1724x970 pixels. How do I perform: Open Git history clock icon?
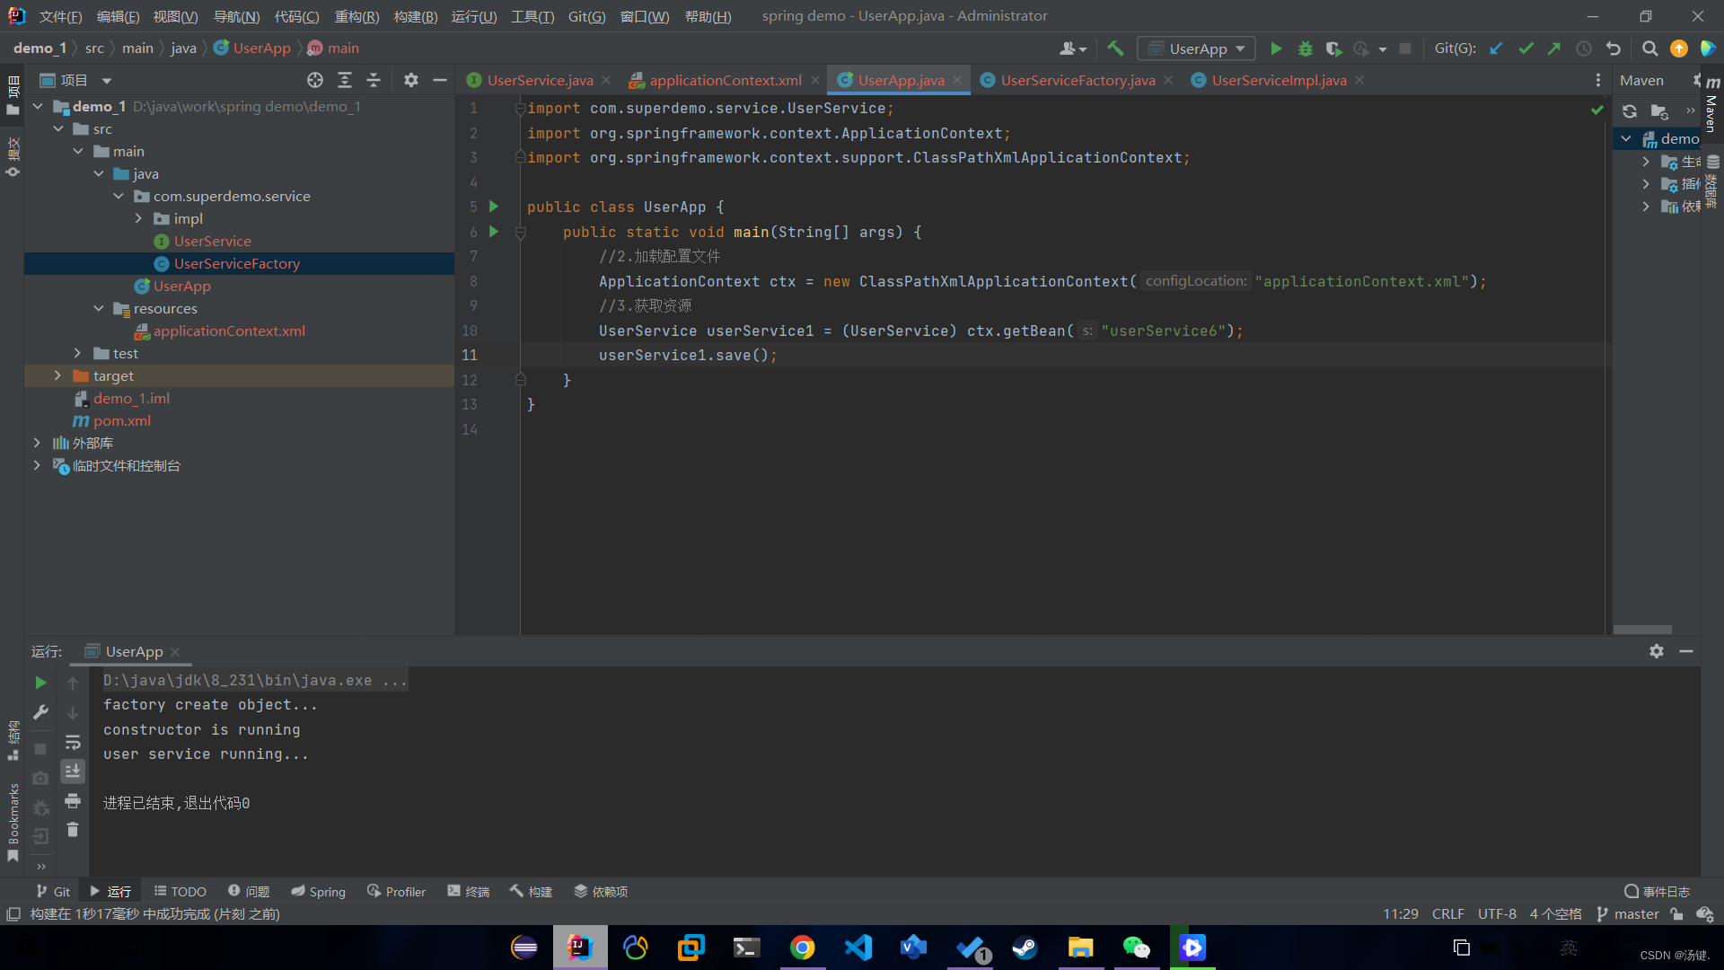pyautogui.click(x=1584, y=48)
